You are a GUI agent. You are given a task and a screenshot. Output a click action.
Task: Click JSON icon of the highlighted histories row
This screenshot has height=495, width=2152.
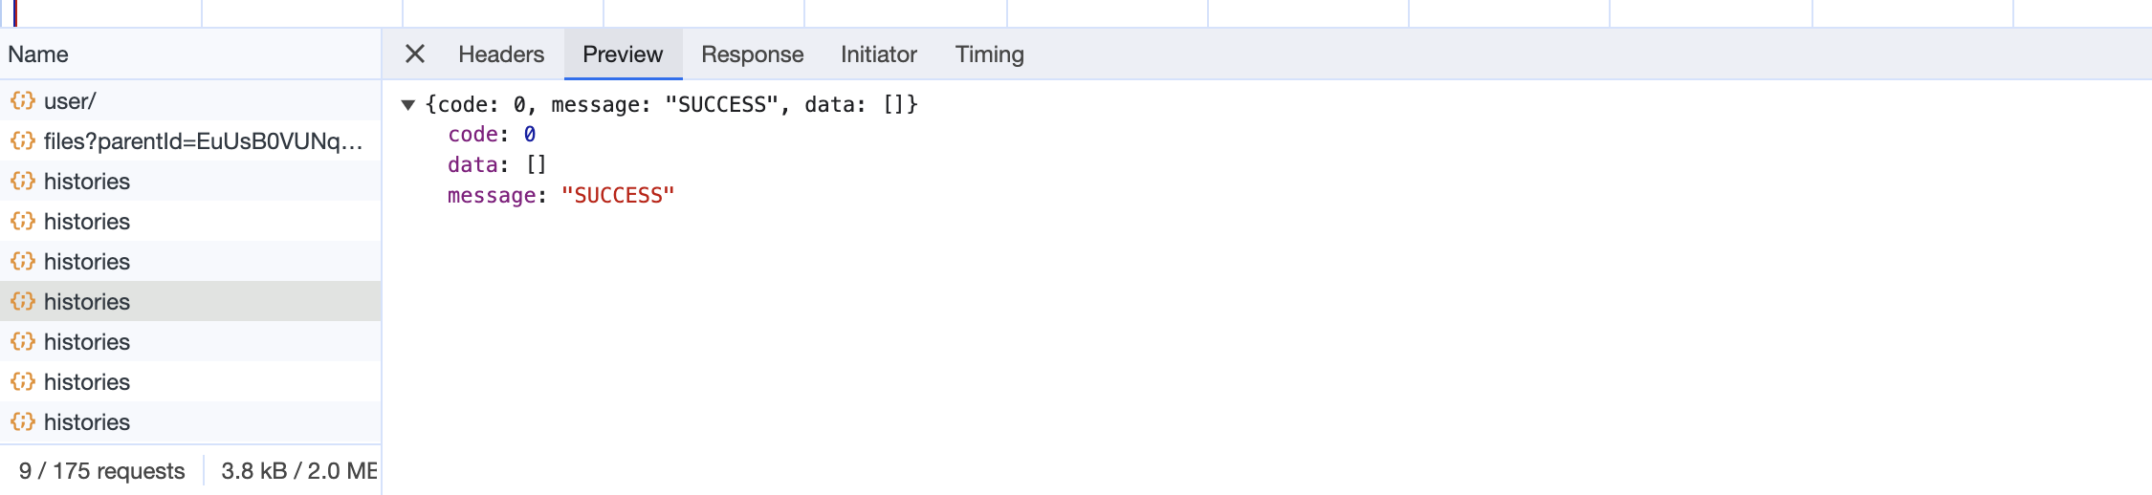click(x=23, y=301)
